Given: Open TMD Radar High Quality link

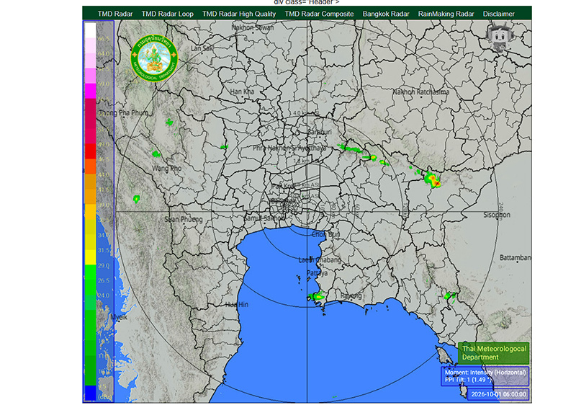Looking at the screenshot, I should click(239, 14).
